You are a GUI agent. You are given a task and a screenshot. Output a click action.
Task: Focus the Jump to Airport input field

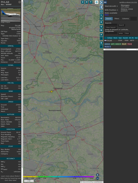[111, 33]
